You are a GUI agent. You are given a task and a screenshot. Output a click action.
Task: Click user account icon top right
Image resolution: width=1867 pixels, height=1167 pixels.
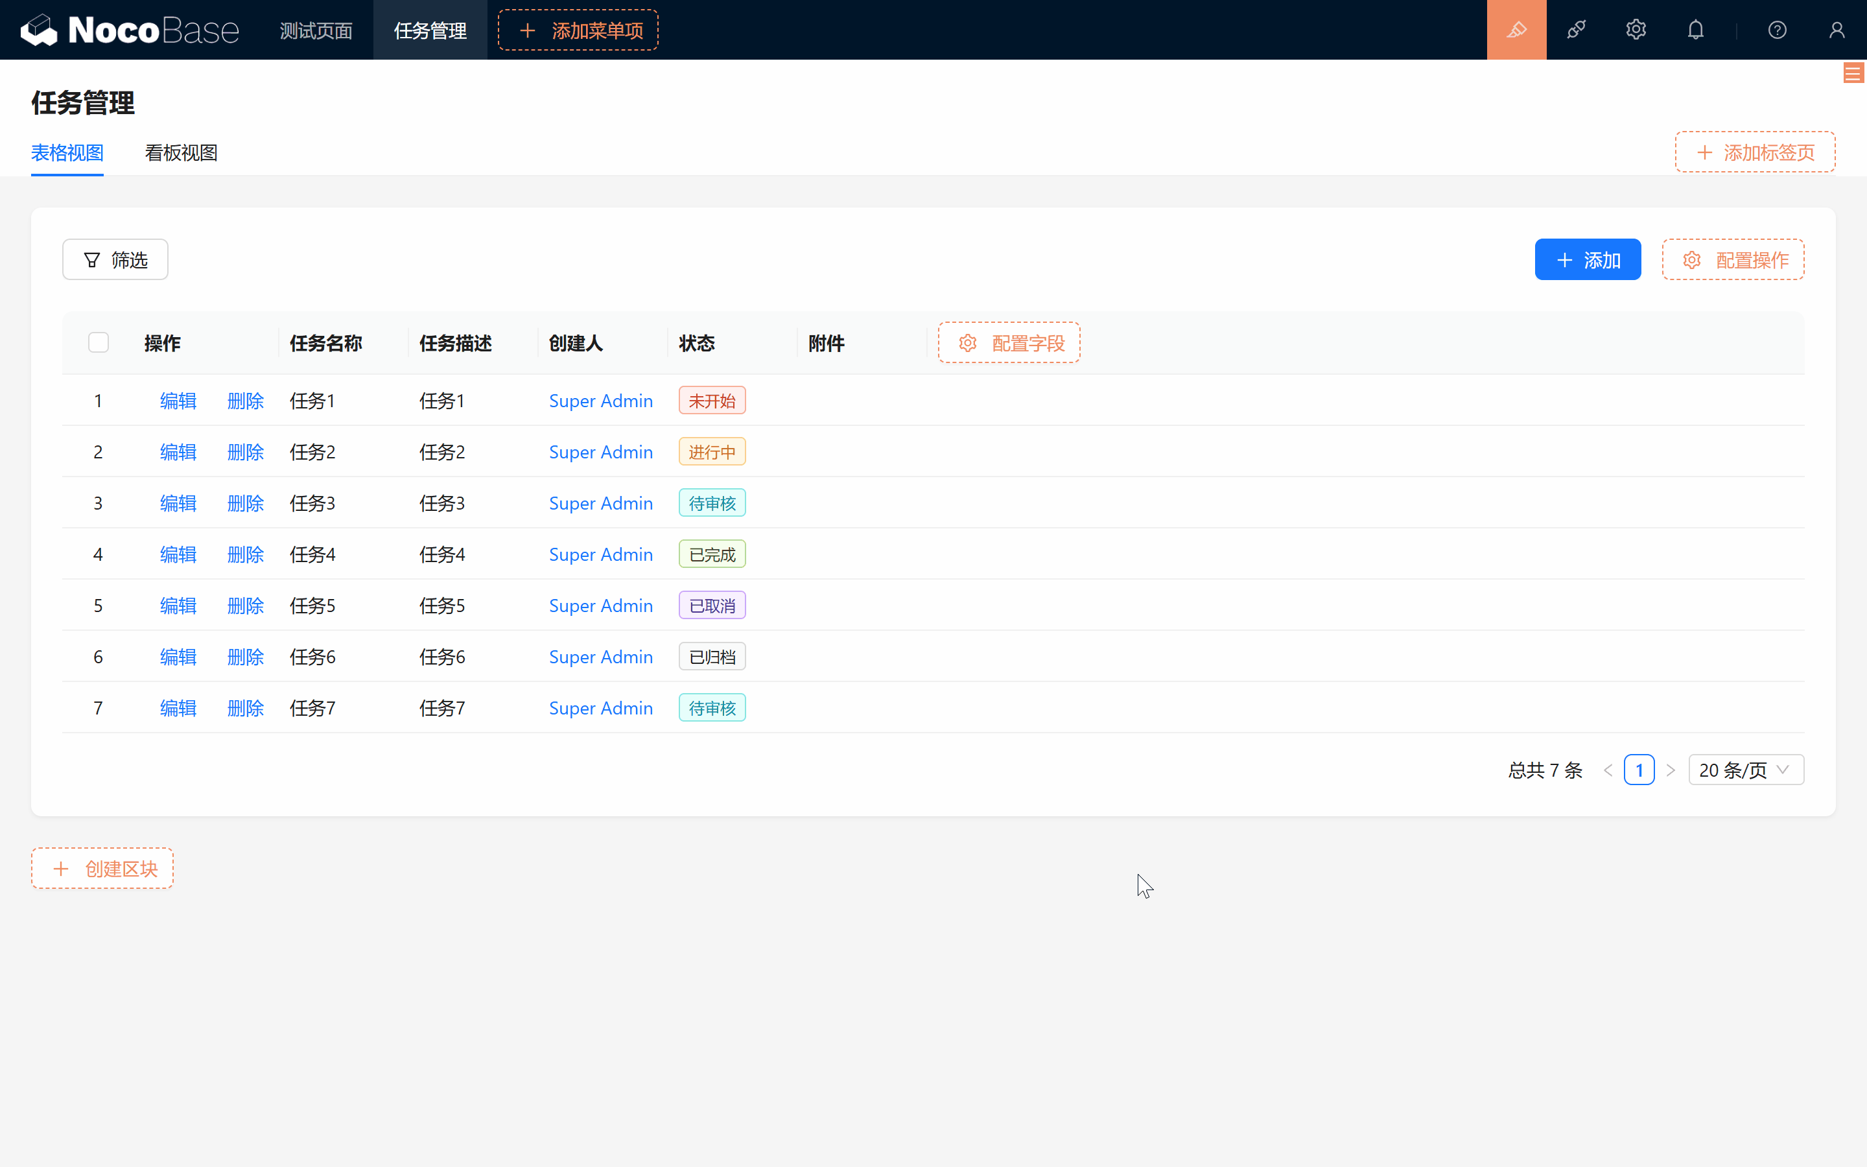click(1837, 30)
